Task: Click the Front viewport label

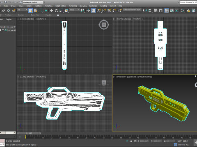Action: coord(119,19)
